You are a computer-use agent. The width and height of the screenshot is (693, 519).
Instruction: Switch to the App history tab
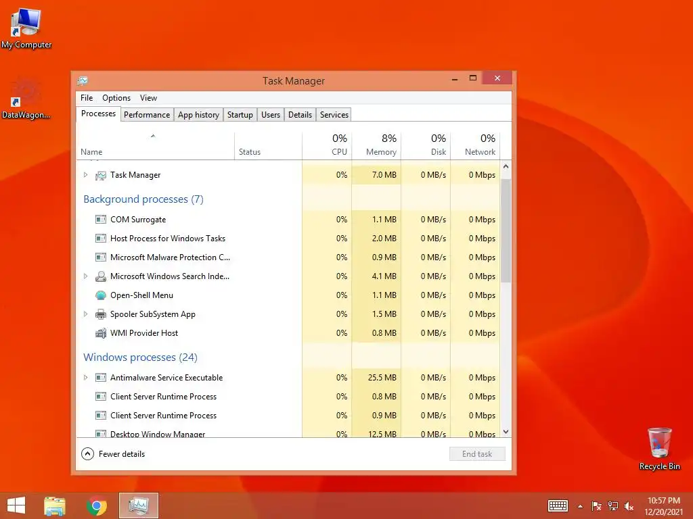(198, 115)
